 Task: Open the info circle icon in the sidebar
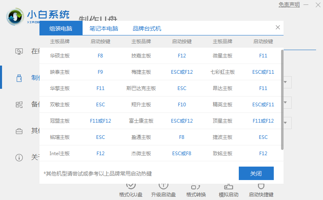(19, 157)
